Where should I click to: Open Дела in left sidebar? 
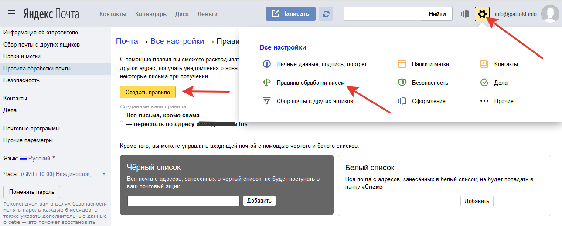10,110
